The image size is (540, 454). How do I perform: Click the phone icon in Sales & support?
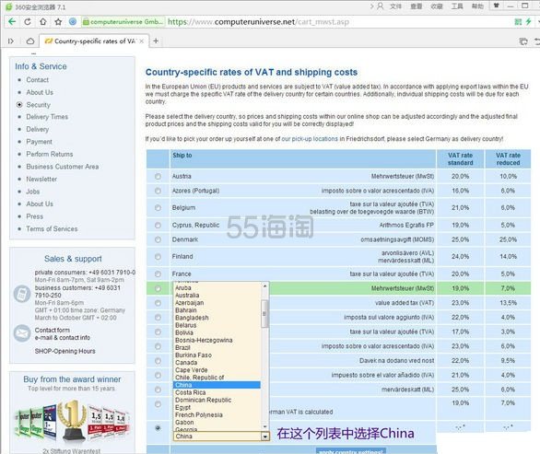(22, 294)
